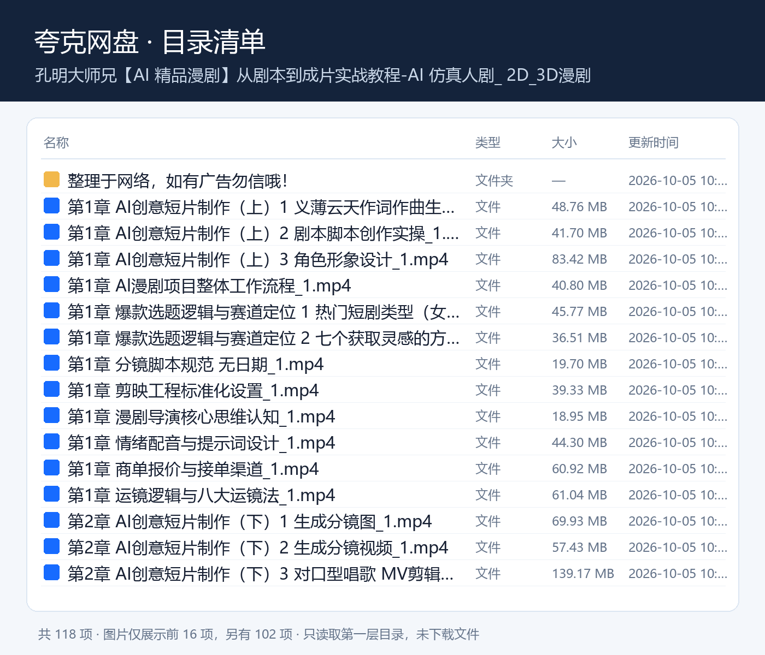The width and height of the screenshot is (765, 655).
Task: Click the file icon beside AI漫剧项目整体工作流程
Action: click(51, 284)
